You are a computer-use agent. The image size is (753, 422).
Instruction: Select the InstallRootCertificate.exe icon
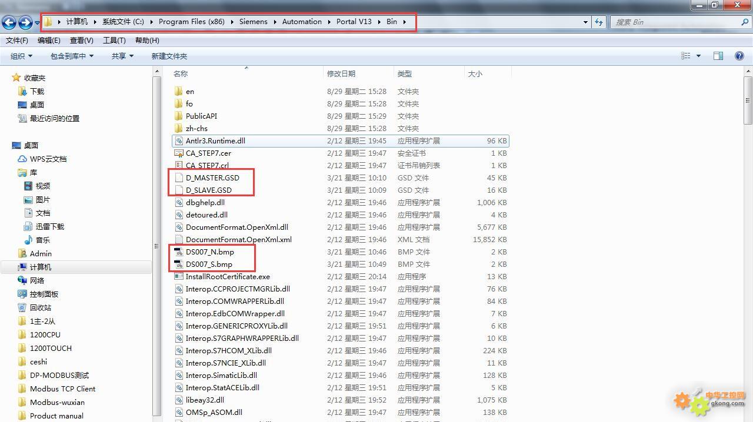pyautogui.click(x=179, y=276)
